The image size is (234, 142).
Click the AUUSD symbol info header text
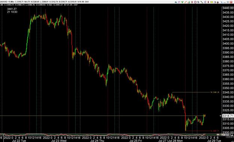coord(44,2)
